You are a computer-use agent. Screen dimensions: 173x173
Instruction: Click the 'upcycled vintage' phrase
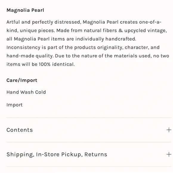[146, 30]
